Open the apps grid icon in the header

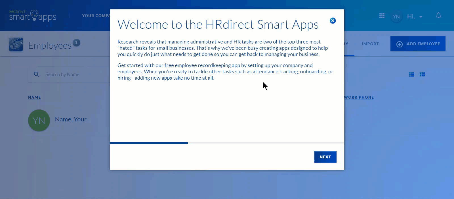(382, 16)
